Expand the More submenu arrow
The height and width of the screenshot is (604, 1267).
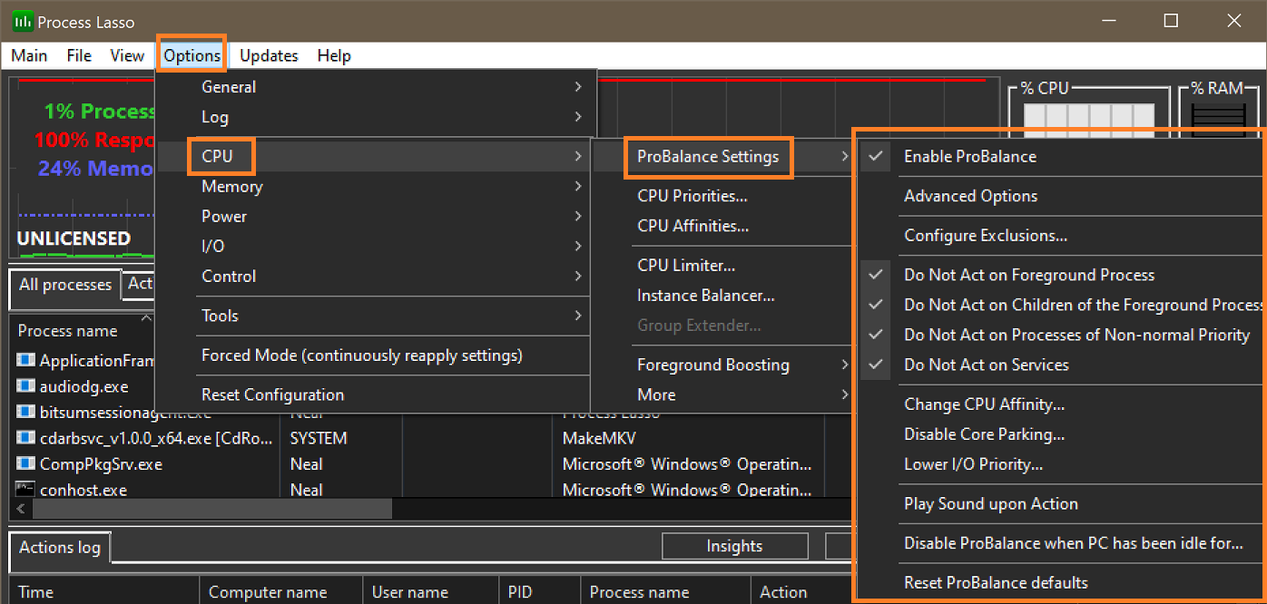click(x=845, y=395)
